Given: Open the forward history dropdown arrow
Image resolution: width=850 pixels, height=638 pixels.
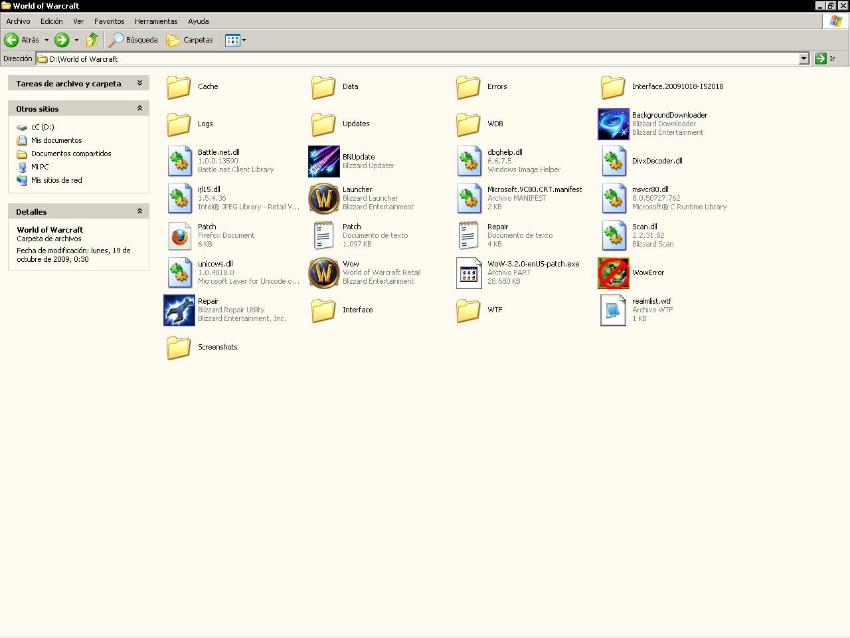Looking at the screenshot, I should 76,40.
